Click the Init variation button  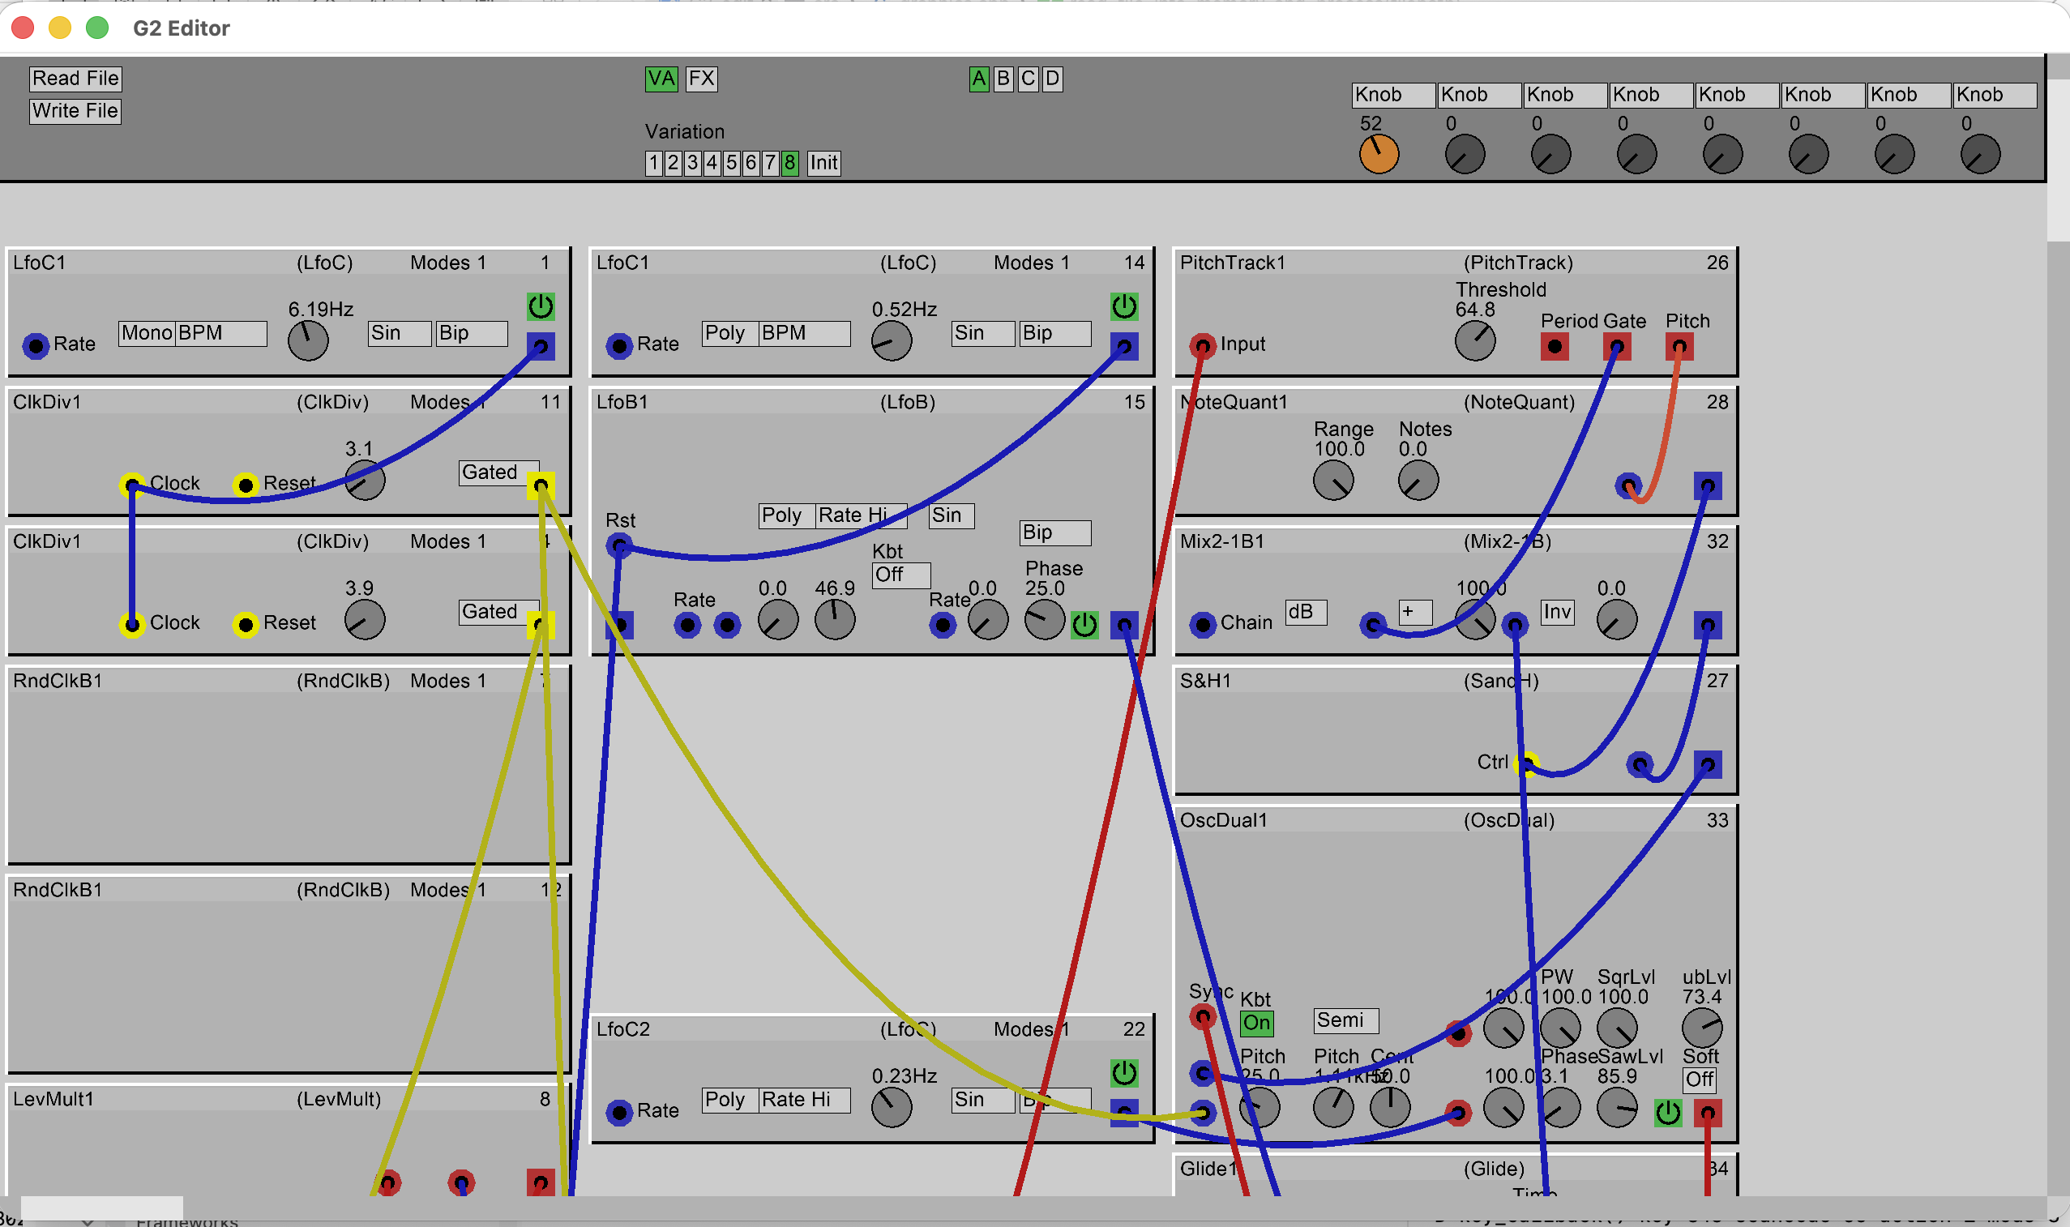click(823, 163)
